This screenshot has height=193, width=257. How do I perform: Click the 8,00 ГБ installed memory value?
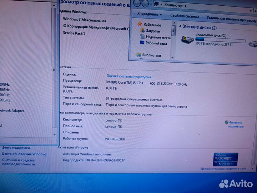point(111,88)
